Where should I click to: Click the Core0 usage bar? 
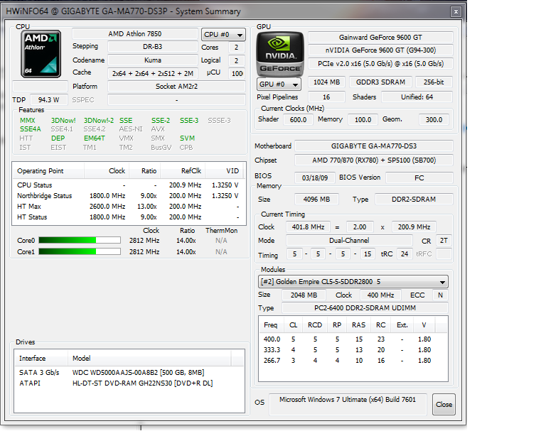click(80, 240)
